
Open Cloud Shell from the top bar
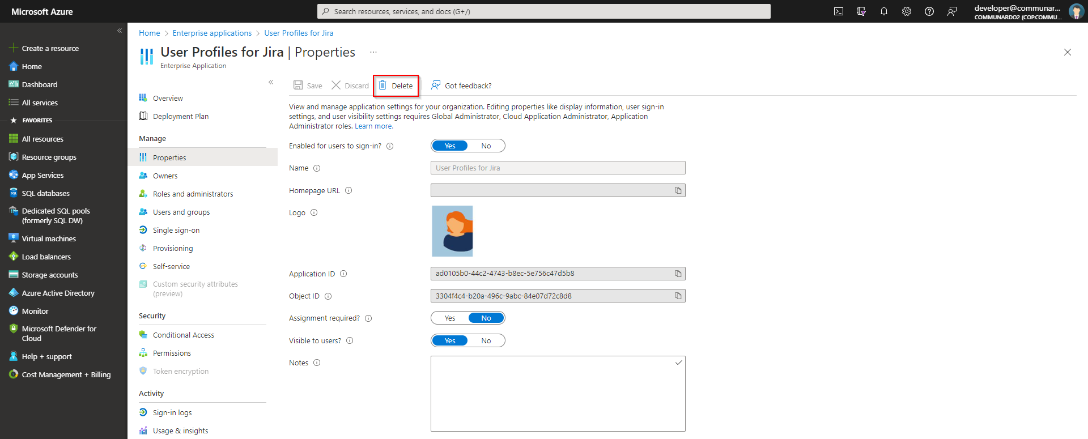[x=839, y=11]
